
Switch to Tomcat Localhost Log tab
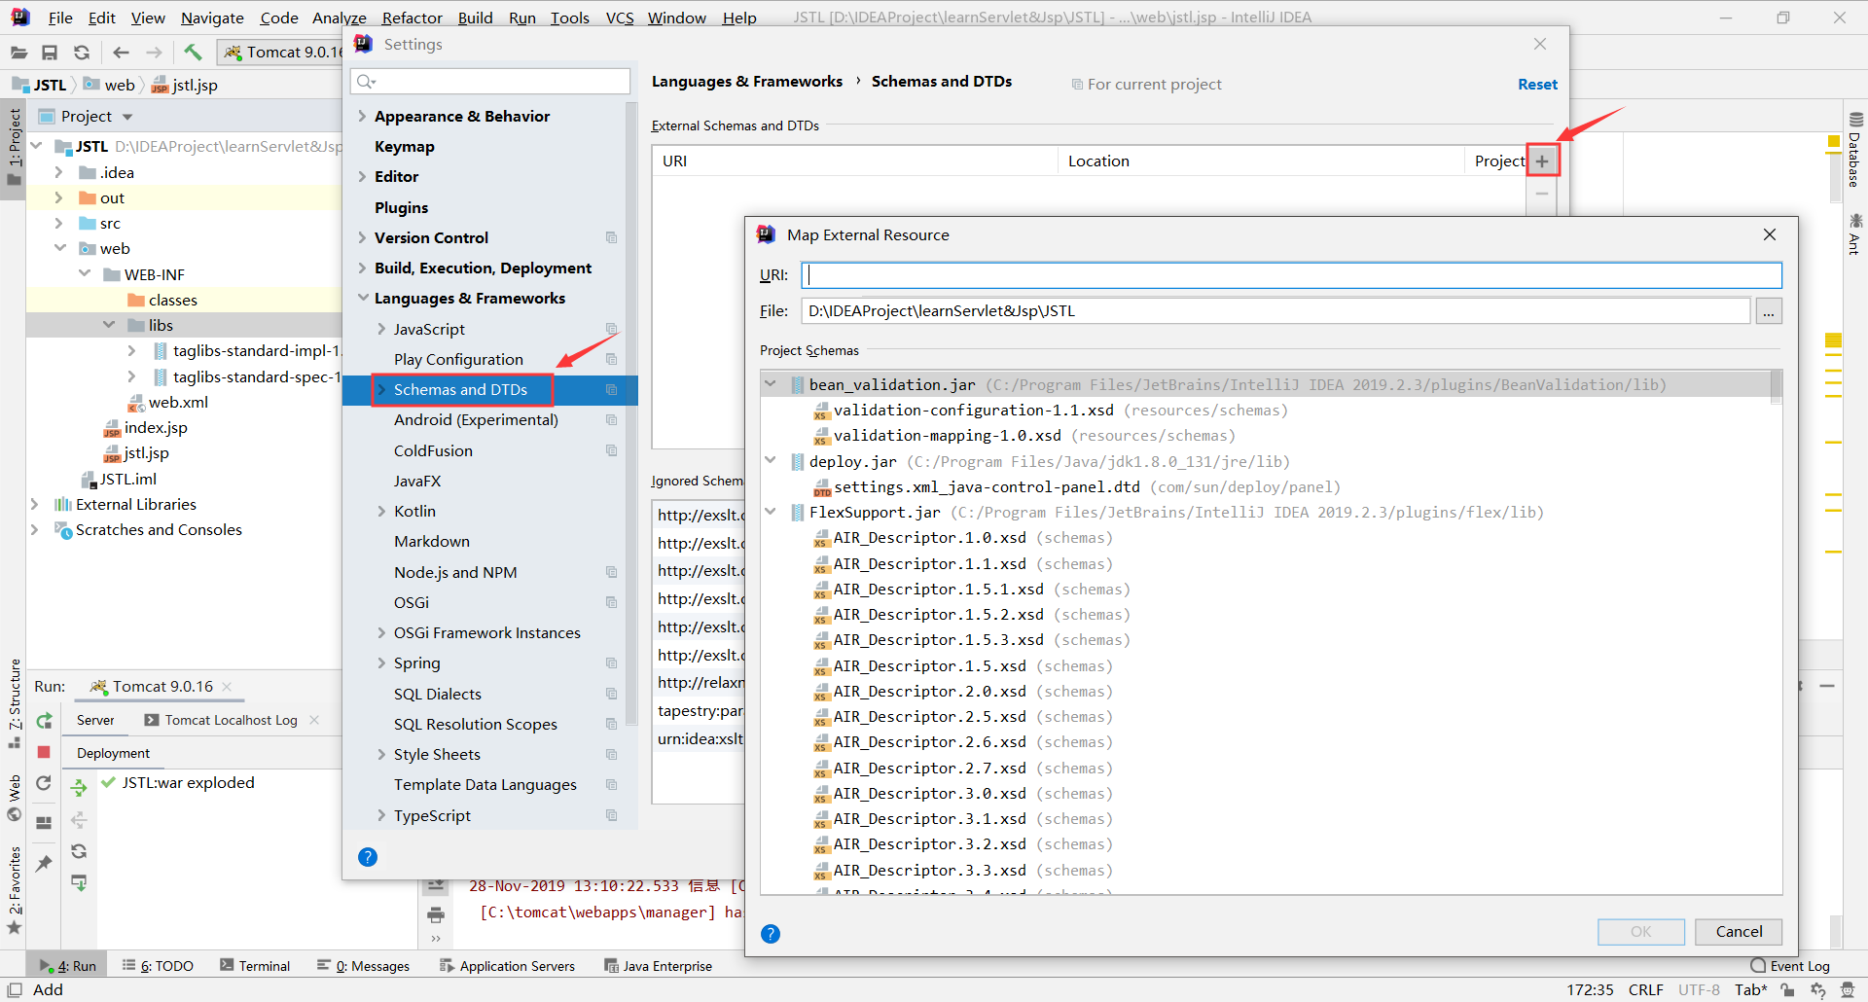[231, 720]
